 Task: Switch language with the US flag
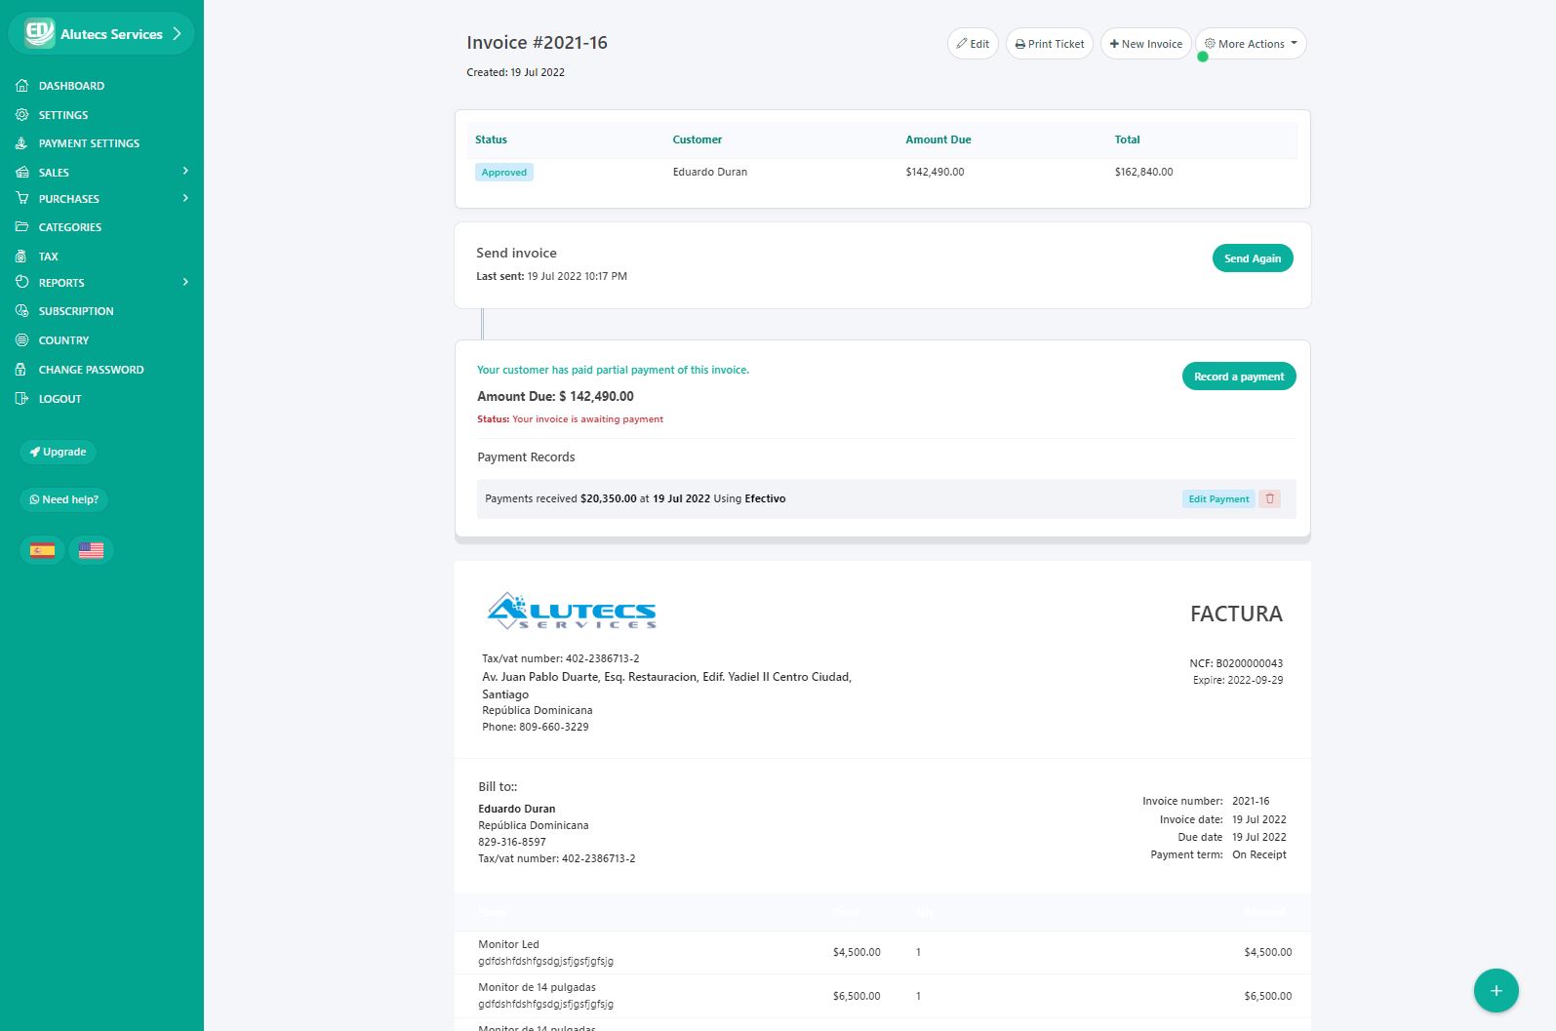pos(91,550)
